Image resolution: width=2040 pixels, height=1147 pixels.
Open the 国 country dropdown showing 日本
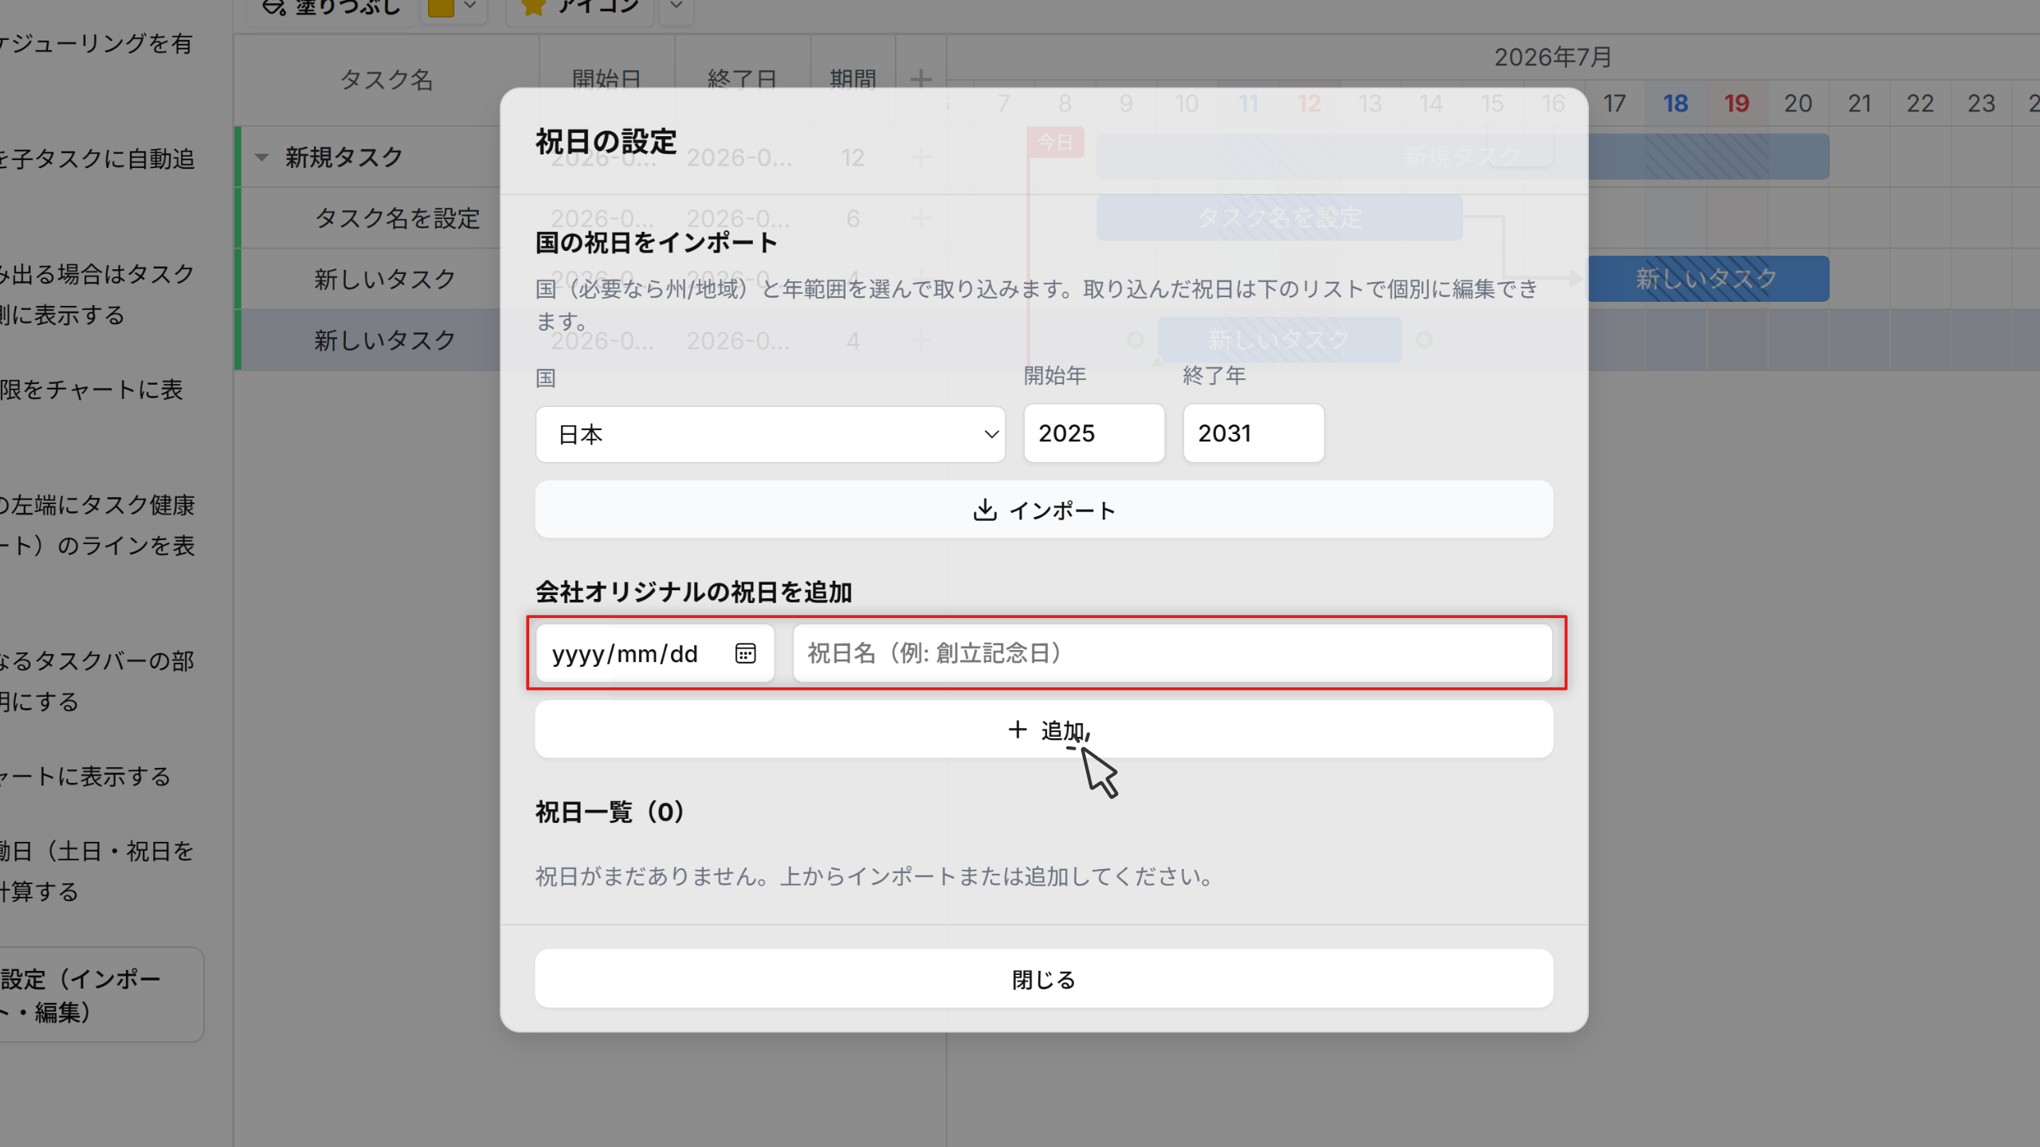tap(770, 434)
